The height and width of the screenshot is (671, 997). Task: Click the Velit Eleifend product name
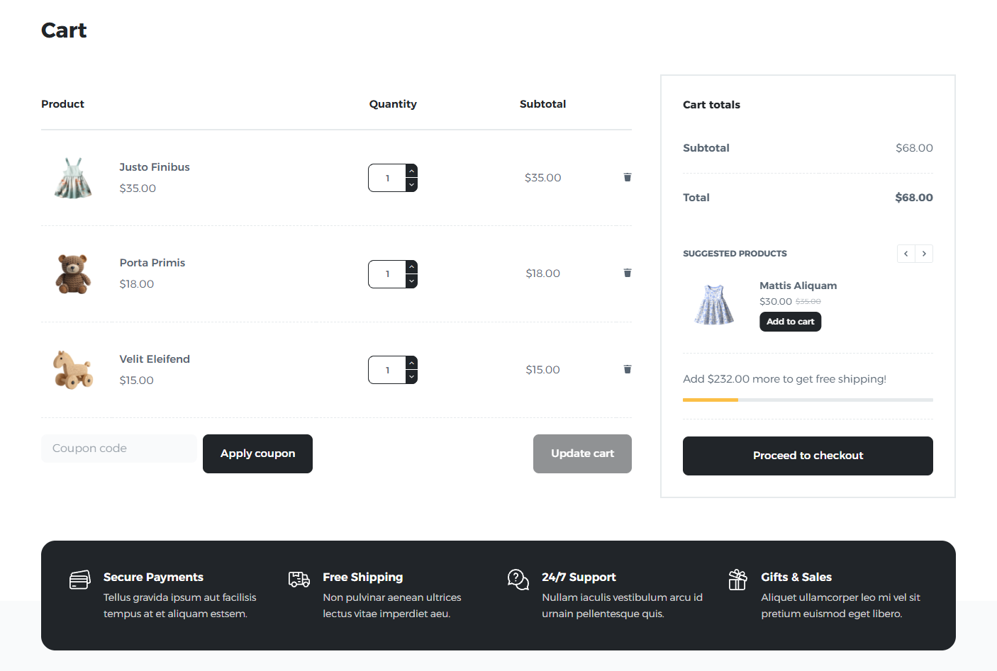point(155,359)
